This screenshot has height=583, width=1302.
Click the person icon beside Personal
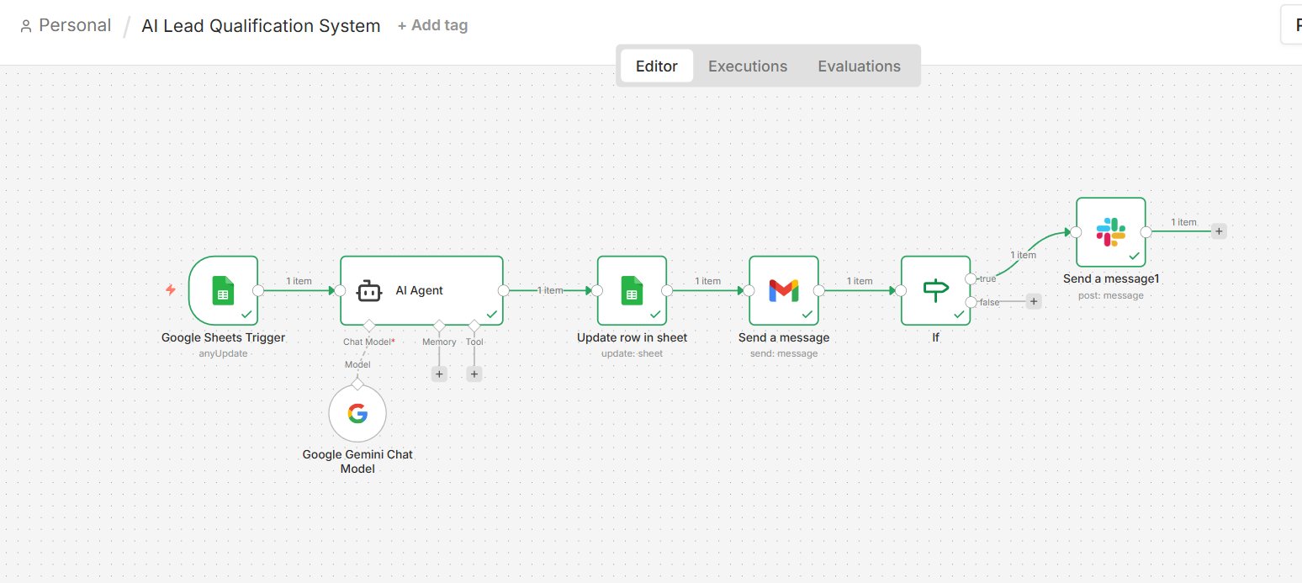point(26,26)
